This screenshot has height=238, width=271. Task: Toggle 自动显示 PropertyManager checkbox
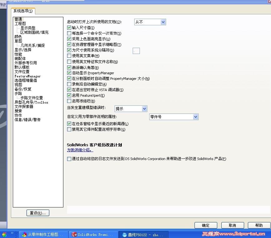pyautogui.click(x=69, y=73)
